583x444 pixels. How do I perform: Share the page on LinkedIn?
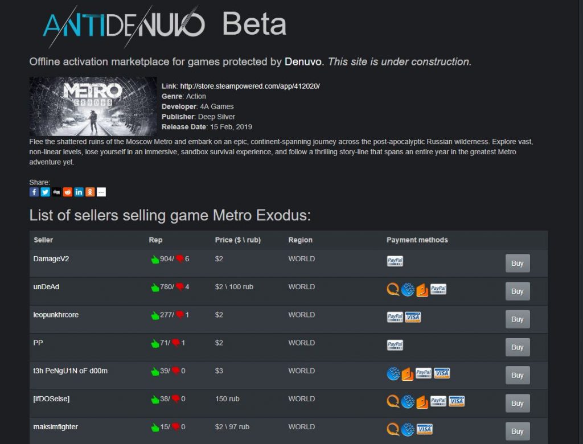79,192
